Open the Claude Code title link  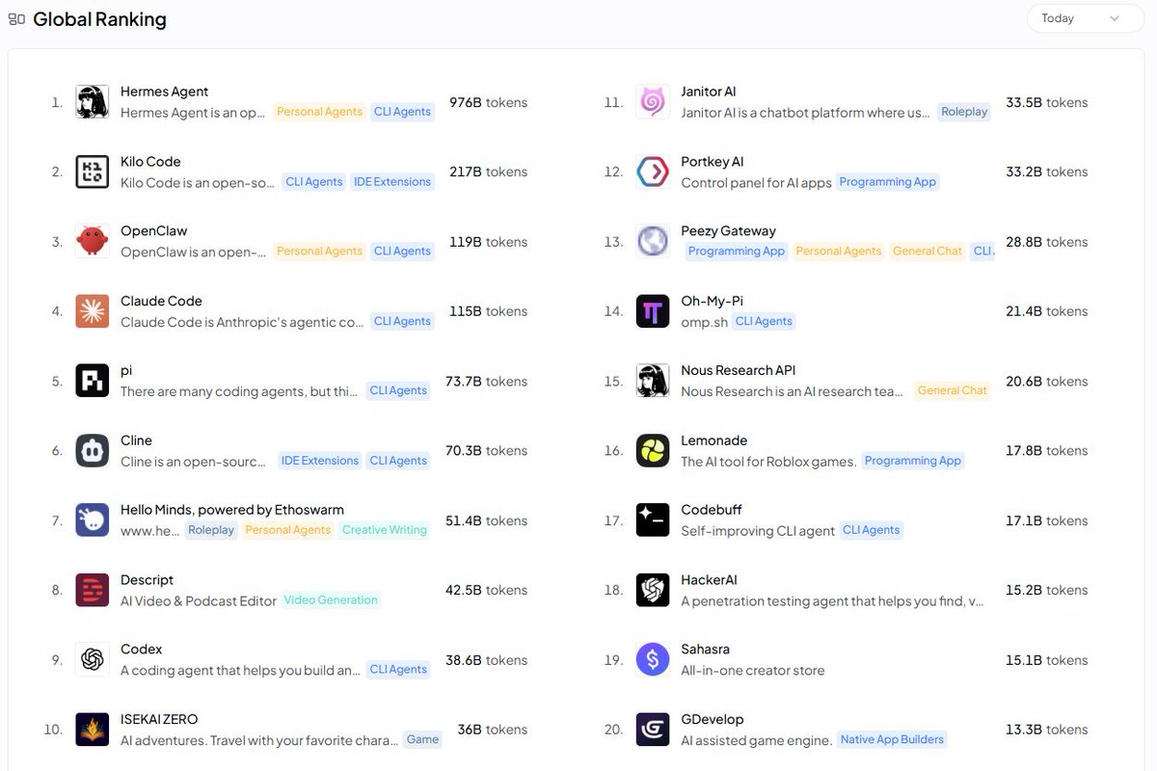tap(161, 301)
